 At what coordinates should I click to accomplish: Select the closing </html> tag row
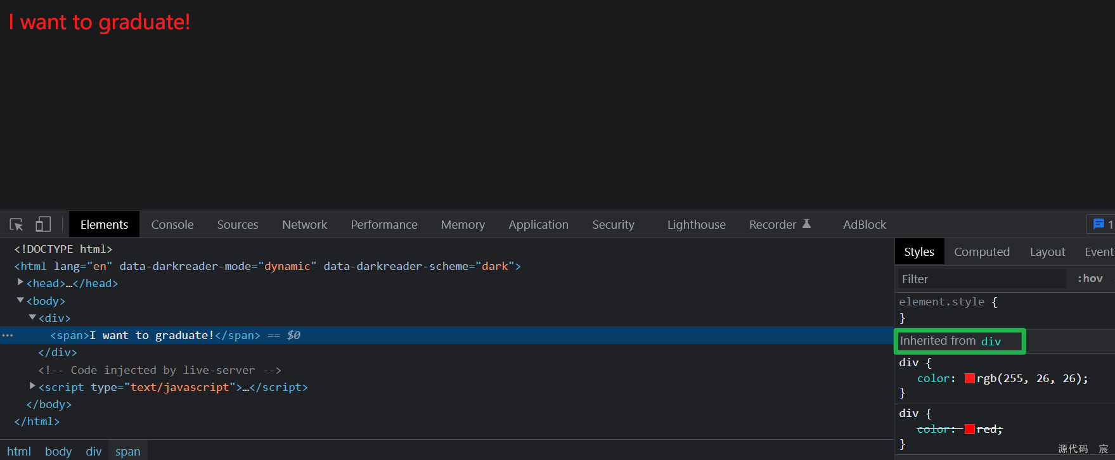37,421
